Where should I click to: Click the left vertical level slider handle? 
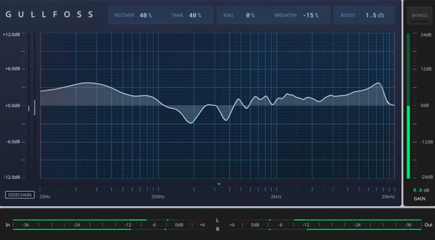pos(29,109)
